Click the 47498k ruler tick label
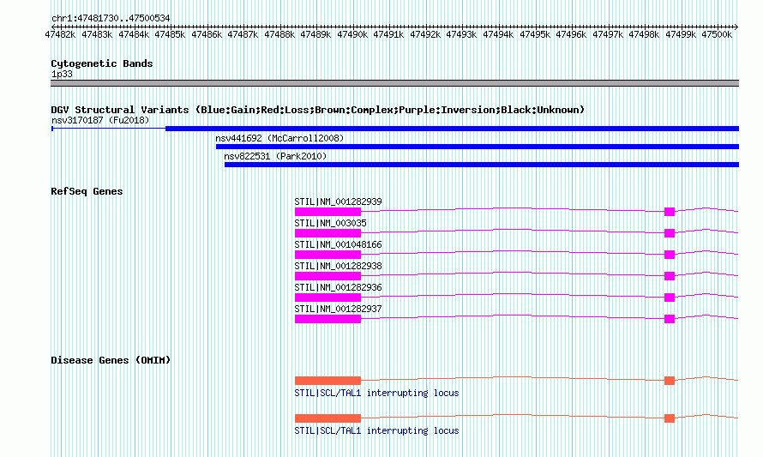This screenshot has width=763, height=457. point(644,34)
